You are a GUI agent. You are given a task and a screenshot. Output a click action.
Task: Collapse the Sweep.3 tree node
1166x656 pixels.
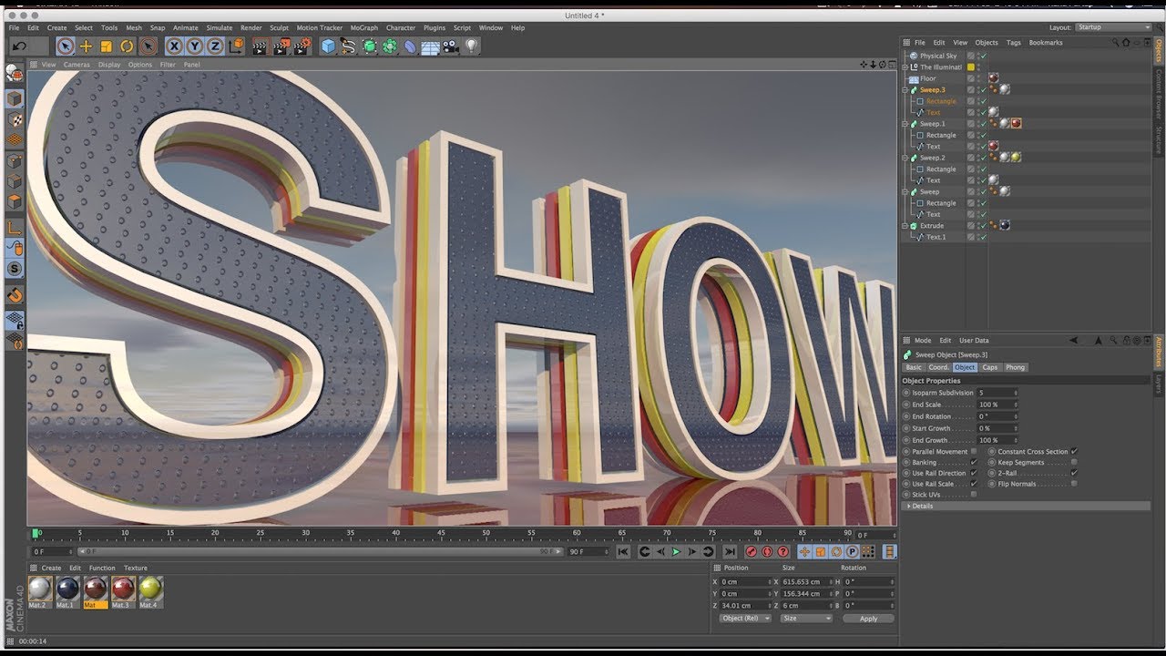(905, 90)
